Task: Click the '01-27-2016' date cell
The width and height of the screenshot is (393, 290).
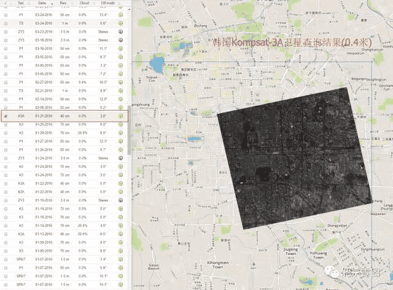Action: [44, 141]
